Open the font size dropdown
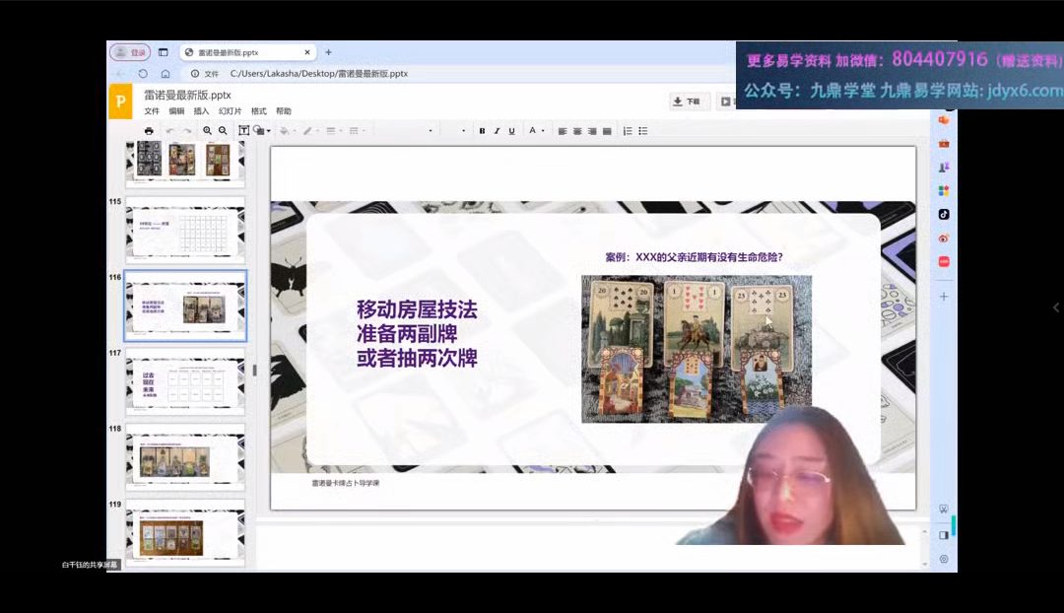1064x613 pixels. tap(463, 131)
